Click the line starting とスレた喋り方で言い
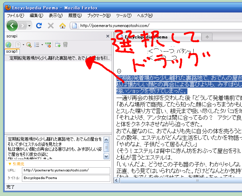This screenshot has height=196, width=242. pyautogui.click(x=179, y=111)
